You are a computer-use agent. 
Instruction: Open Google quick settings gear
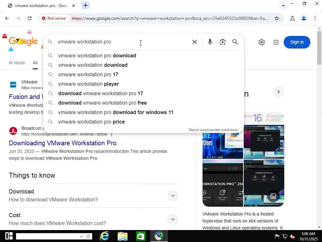tap(261, 42)
